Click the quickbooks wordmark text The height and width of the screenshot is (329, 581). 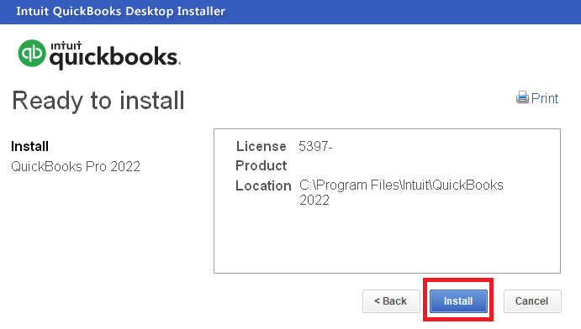114,58
